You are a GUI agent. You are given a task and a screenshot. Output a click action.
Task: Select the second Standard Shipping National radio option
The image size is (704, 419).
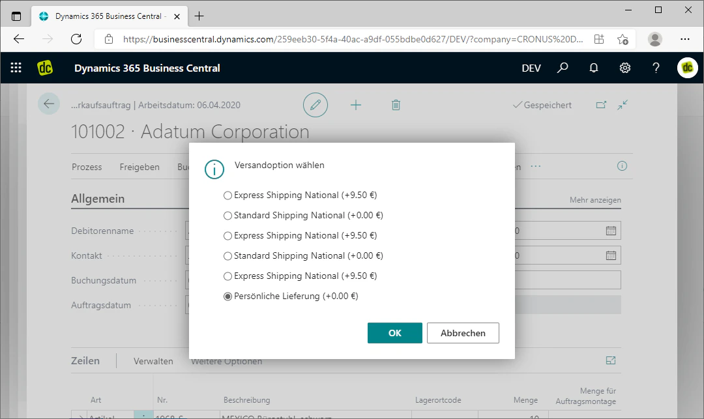(x=227, y=256)
